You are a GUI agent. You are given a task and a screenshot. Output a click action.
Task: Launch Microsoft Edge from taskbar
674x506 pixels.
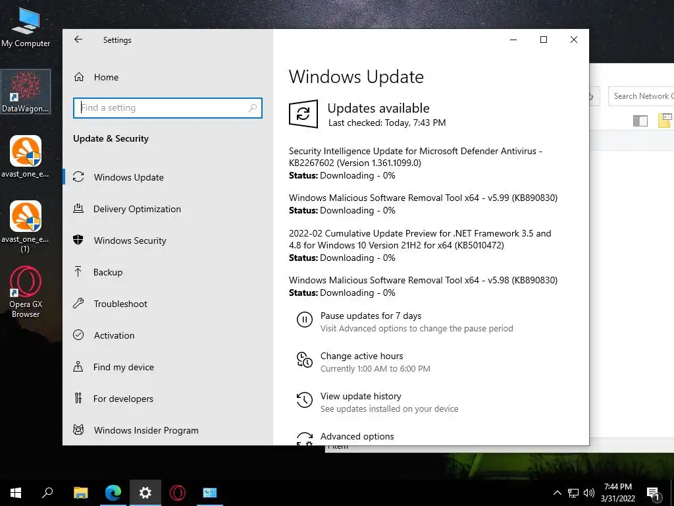tap(113, 493)
